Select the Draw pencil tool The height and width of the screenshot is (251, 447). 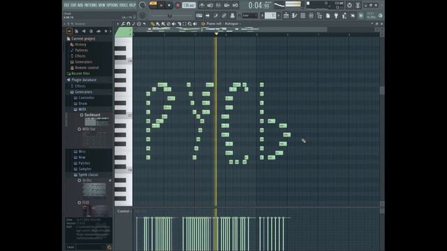point(152,24)
